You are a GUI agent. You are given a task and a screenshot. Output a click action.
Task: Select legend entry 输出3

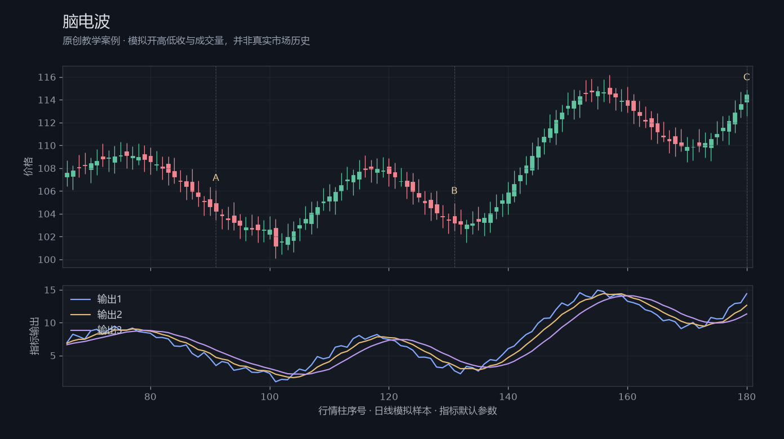point(109,330)
